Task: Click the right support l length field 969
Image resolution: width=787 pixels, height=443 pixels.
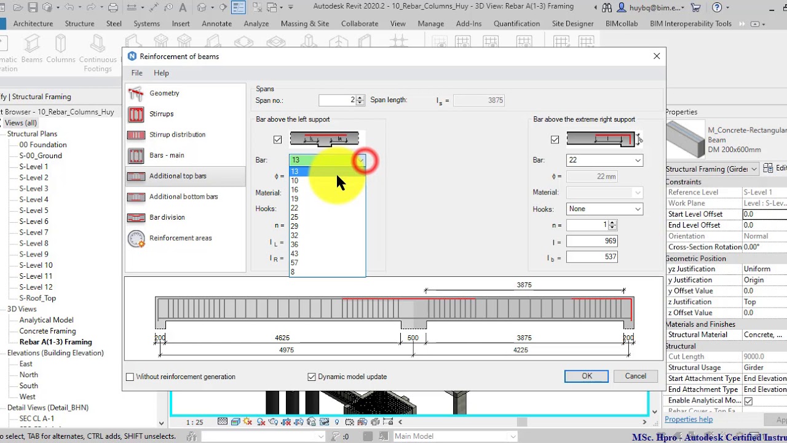Action: click(592, 241)
